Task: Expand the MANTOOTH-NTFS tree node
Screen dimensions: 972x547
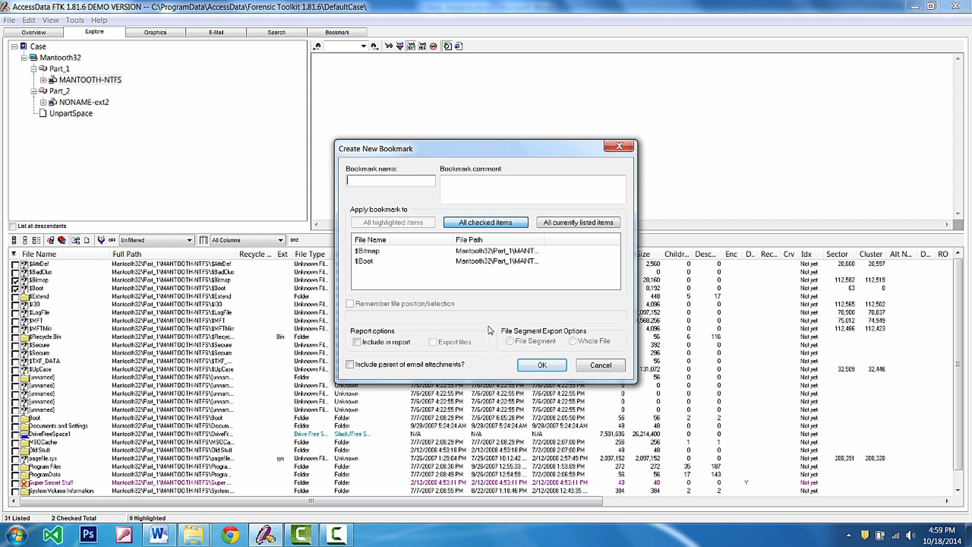Action: pyautogui.click(x=43, y=80)
